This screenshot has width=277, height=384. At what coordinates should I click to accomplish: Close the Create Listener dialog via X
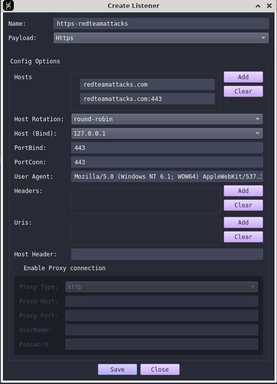pos(269,5)
